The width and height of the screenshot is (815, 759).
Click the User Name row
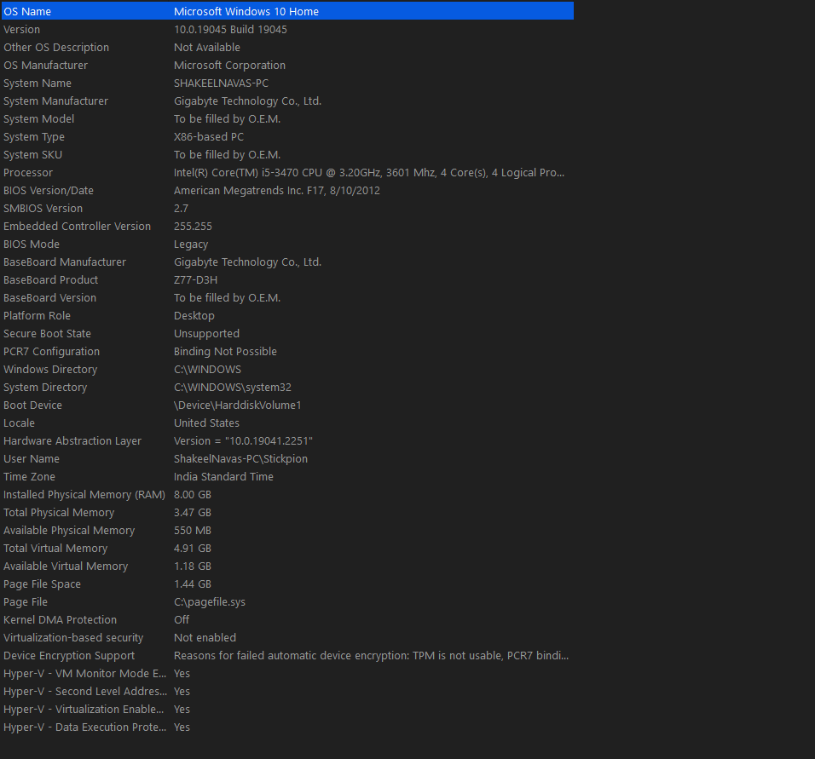[287, 459]
